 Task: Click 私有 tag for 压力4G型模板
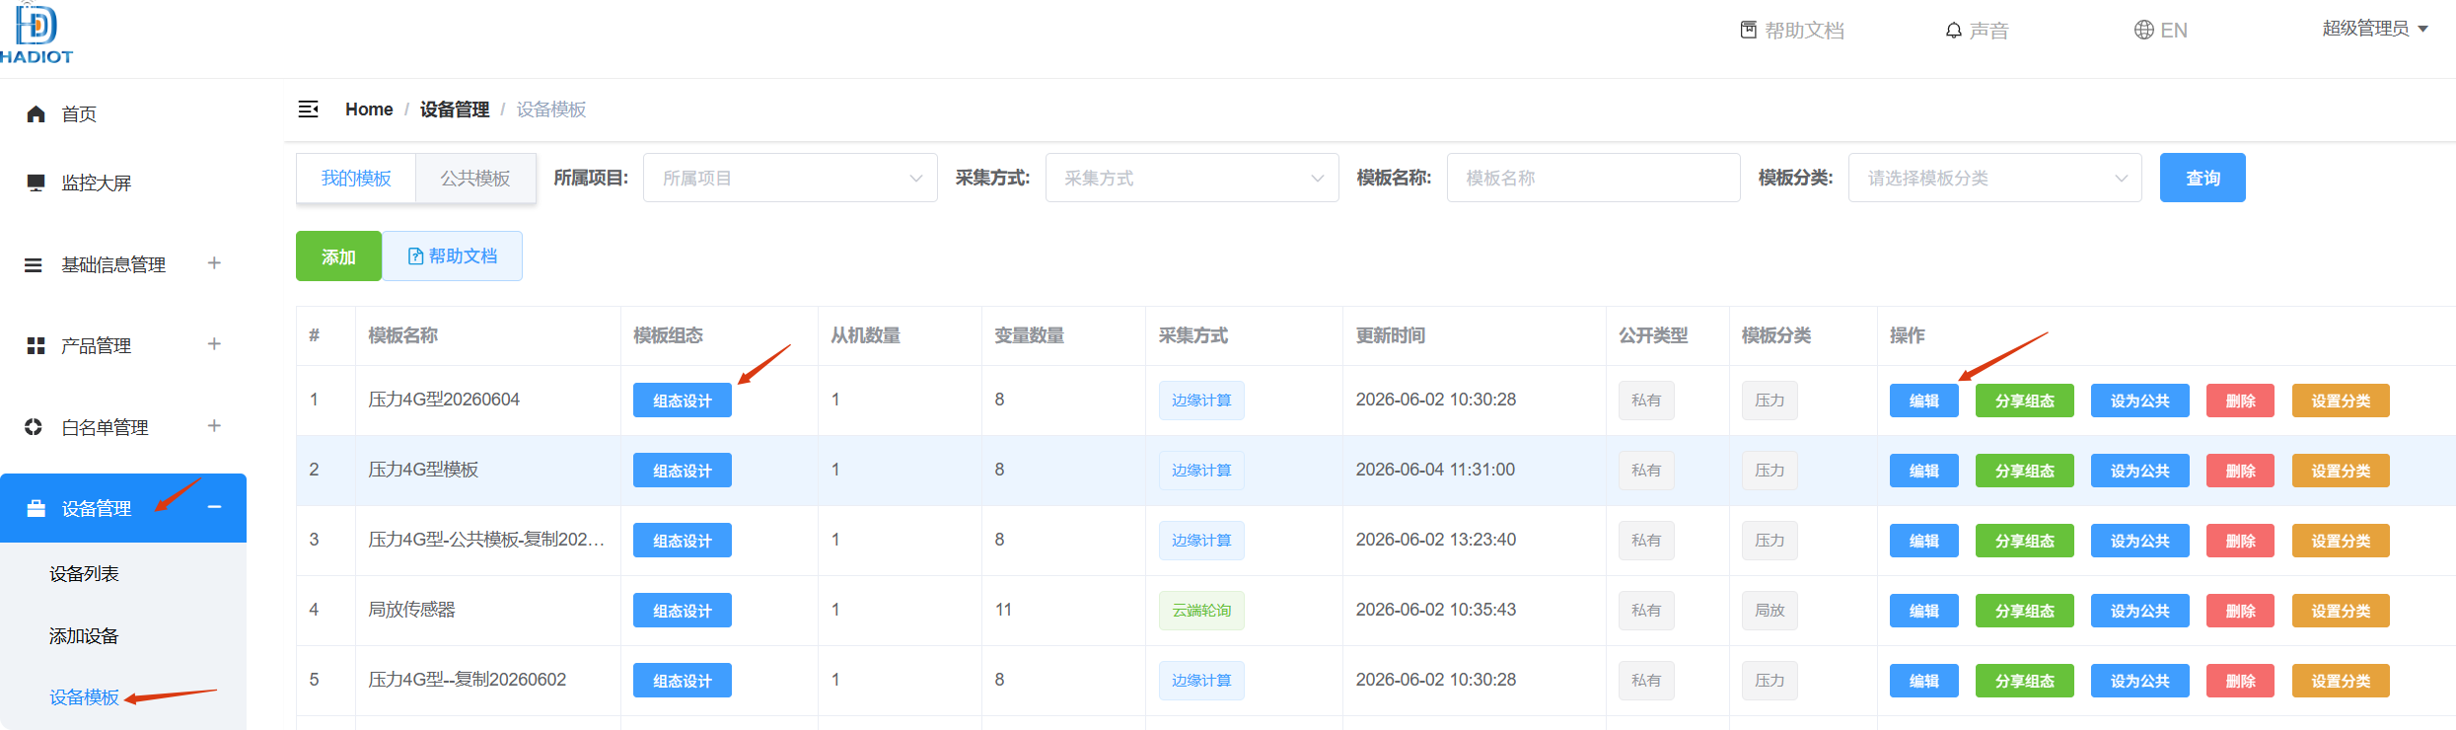[x=1646, y=471]
